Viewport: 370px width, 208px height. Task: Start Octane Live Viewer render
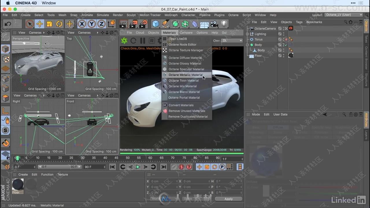point(124,41)
